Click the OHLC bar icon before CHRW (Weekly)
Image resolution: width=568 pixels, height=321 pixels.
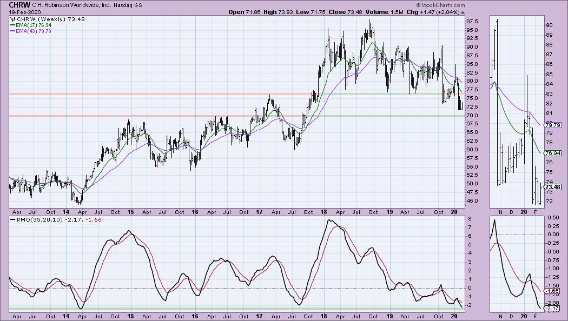[x=12, y=19]
